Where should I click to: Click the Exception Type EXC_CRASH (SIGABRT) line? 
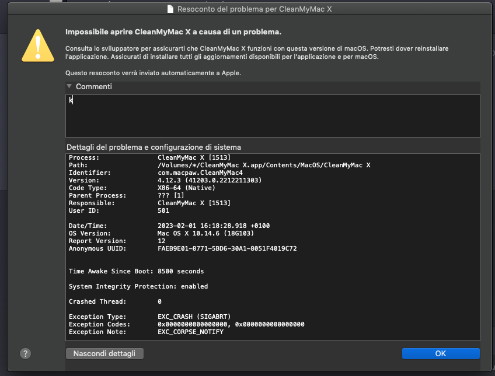(x=149, y=317)
